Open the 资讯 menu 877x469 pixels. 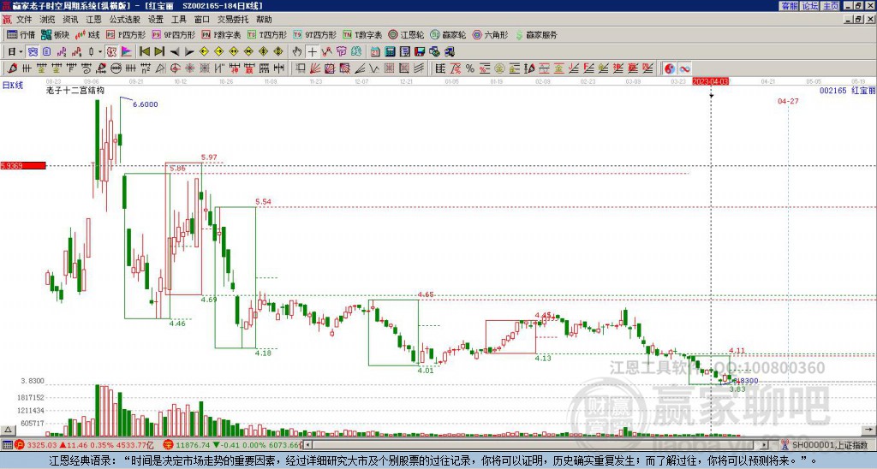pos(70,20)
